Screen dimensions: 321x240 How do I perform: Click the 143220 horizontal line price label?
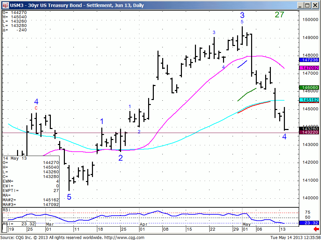point(309,132)
